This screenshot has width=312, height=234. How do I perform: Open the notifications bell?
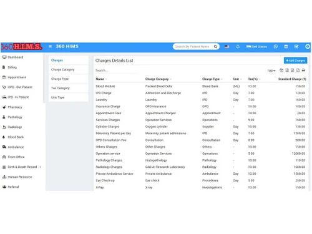(238, 47)
